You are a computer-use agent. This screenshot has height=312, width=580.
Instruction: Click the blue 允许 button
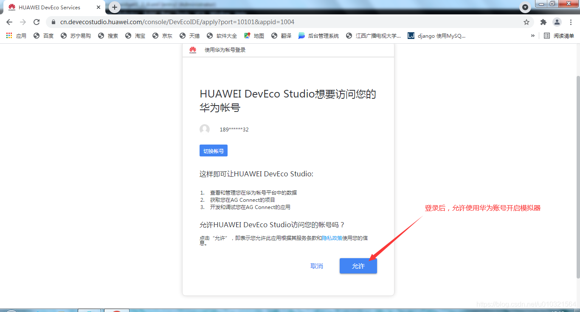[358, 266]
